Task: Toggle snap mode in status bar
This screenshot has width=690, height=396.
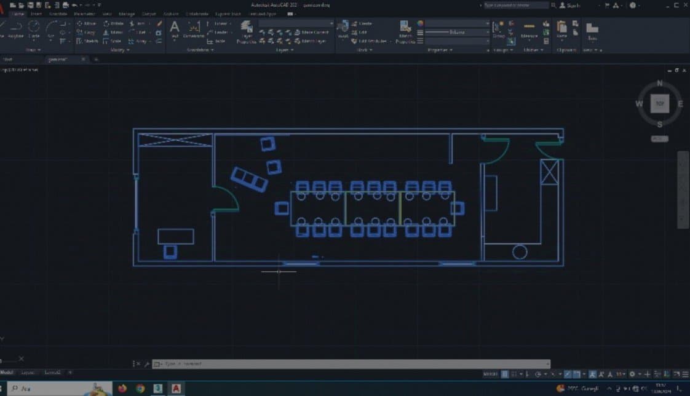Action: tap(514, 374)
